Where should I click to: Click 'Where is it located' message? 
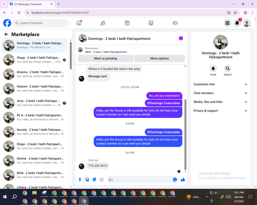click(114, 69)
